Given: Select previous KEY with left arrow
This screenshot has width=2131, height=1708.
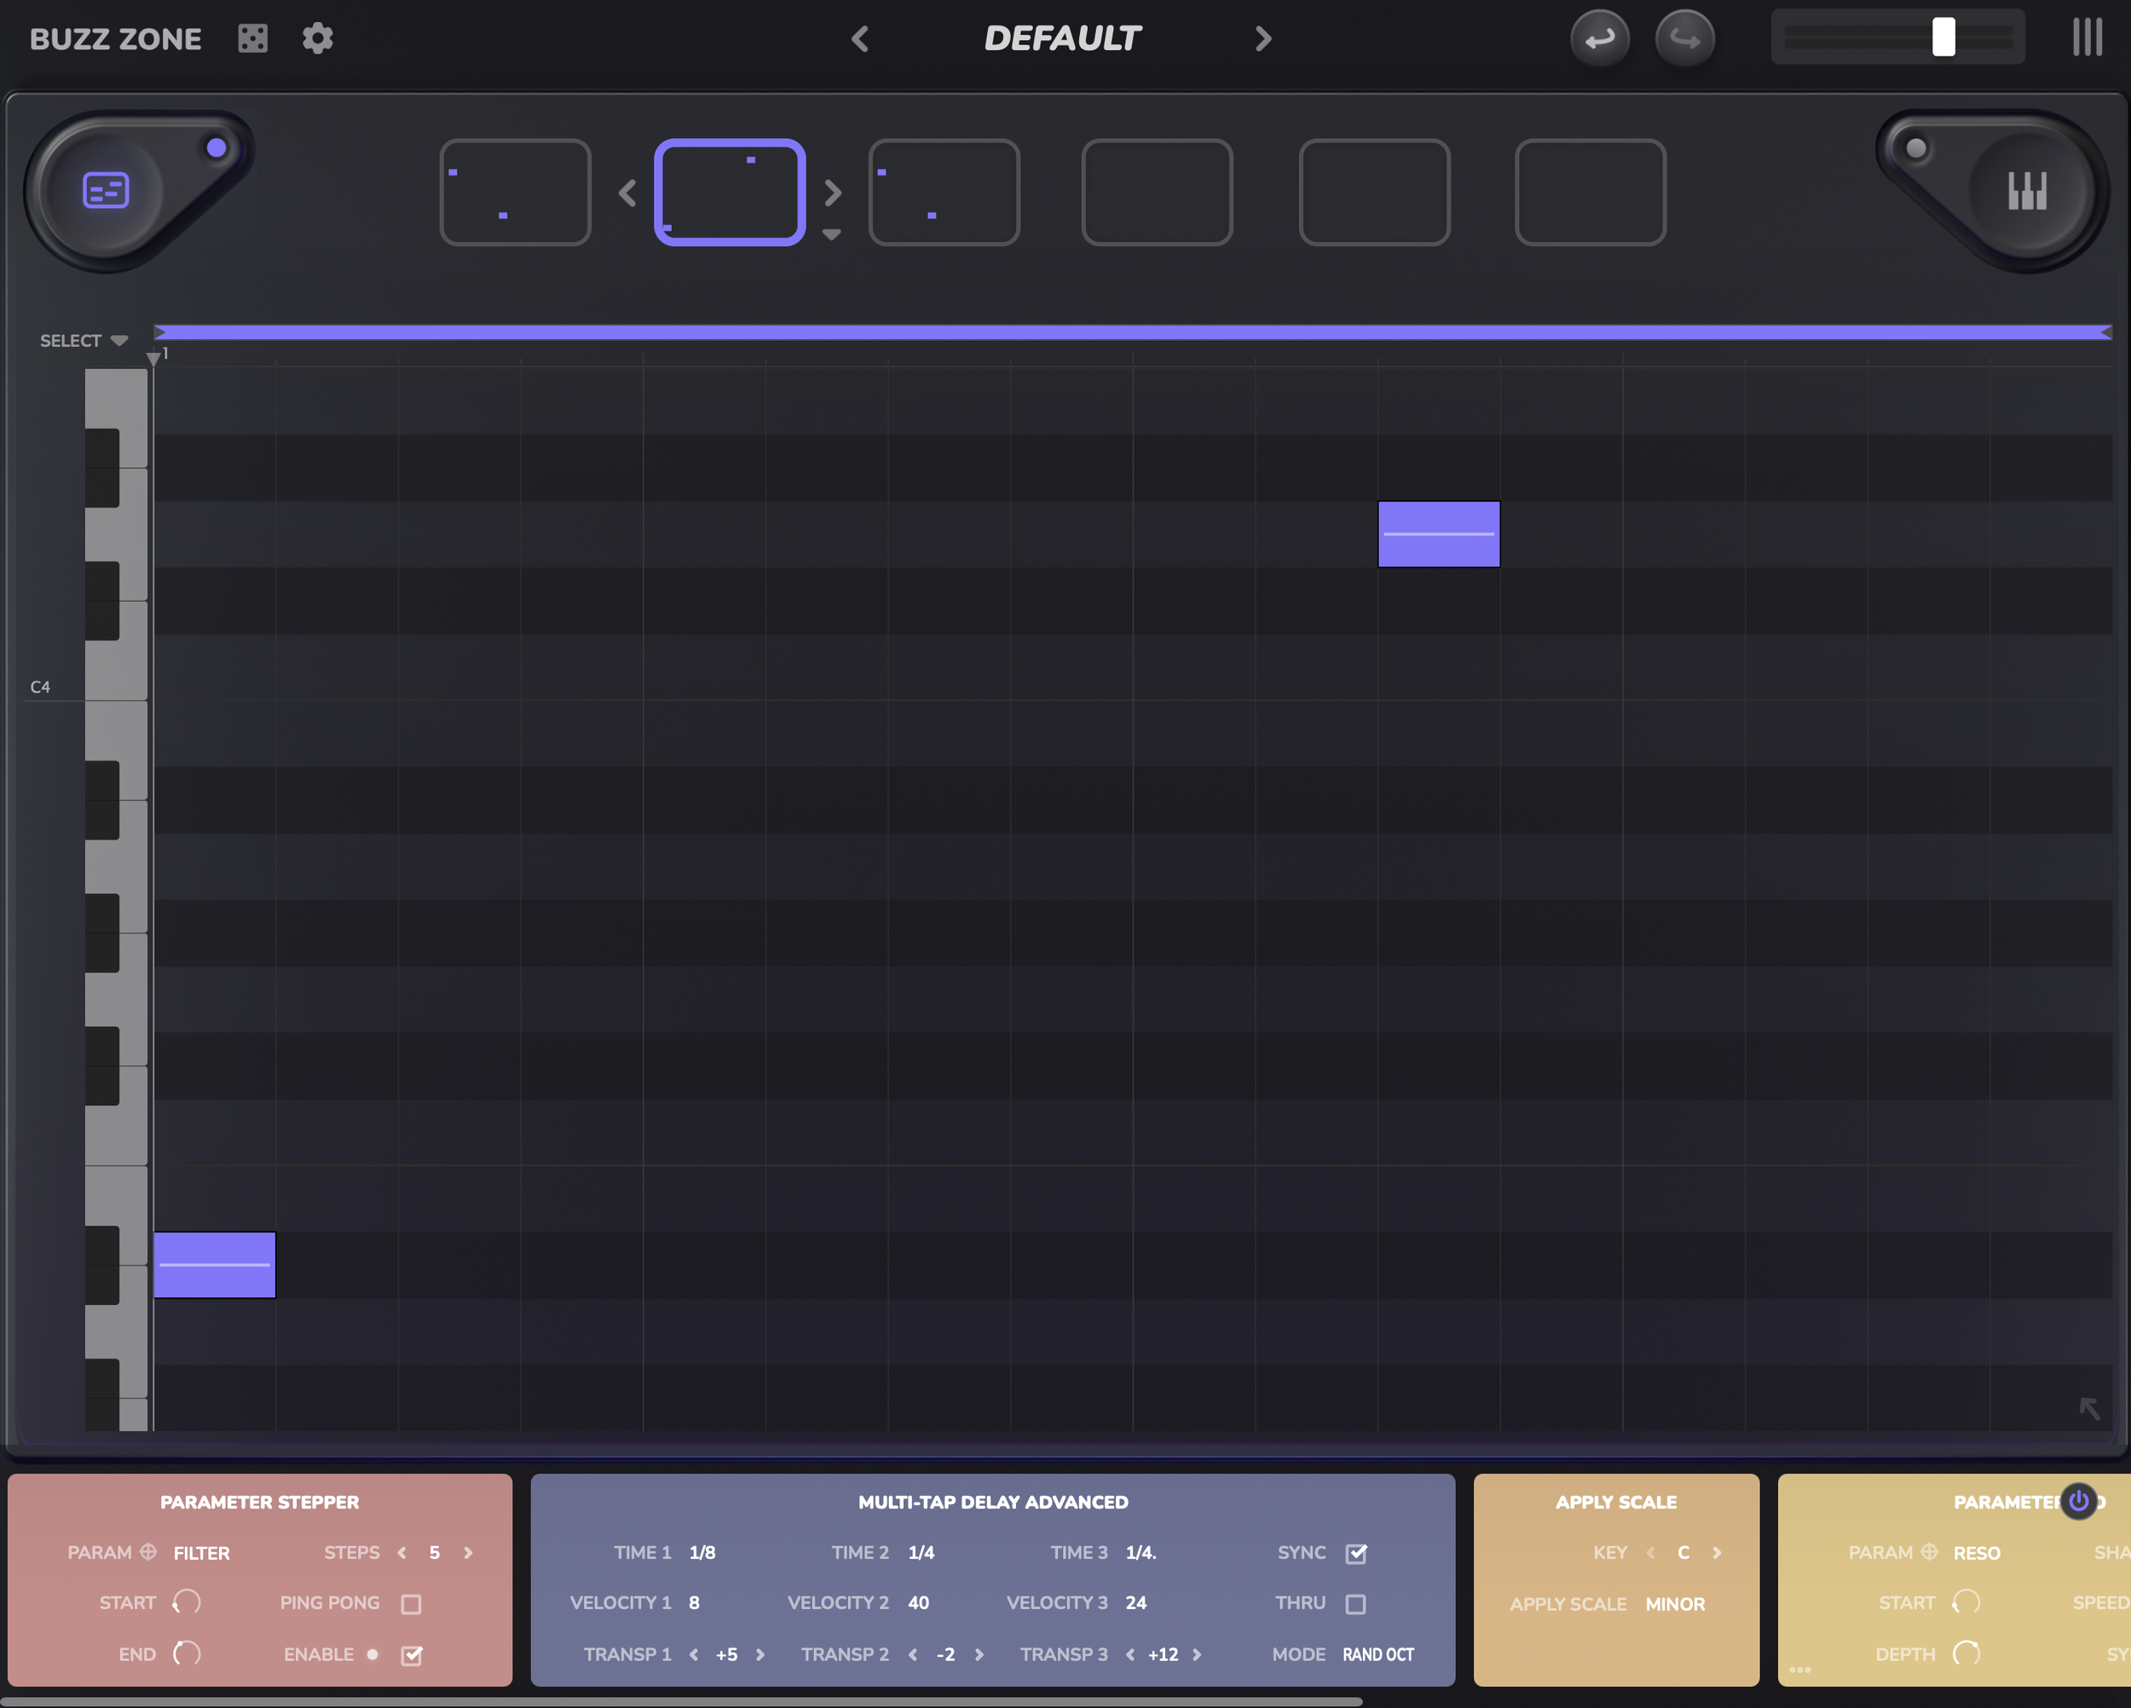Looking at the screenshot, I should tap(1650, 1553).
